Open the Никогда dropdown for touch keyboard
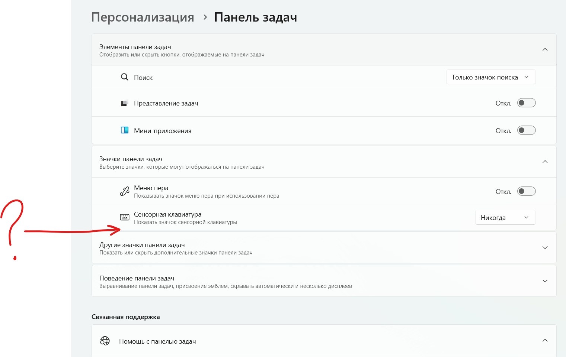 coord(505,218)
